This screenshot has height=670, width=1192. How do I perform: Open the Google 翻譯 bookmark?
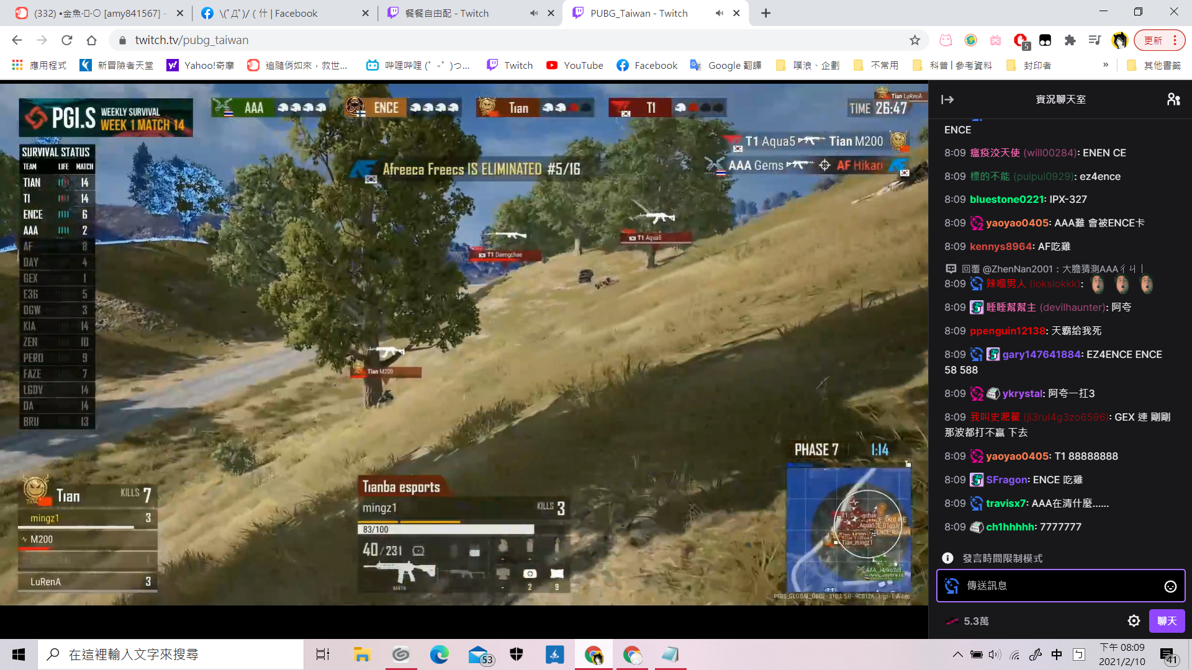tap(725, 65)
